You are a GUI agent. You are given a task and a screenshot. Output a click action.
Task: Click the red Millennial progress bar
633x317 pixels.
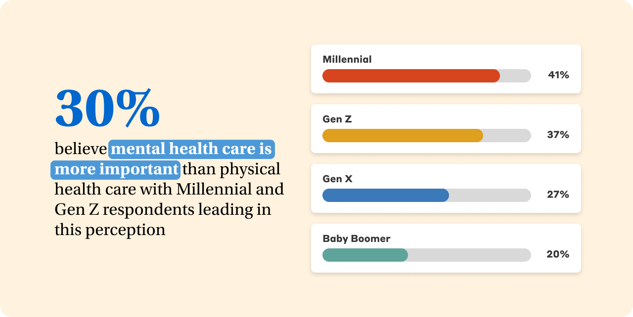tap(410, 76)
